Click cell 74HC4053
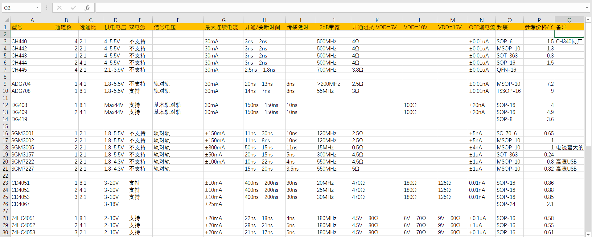This screenshot has height=237, width=592. [32, 232]
